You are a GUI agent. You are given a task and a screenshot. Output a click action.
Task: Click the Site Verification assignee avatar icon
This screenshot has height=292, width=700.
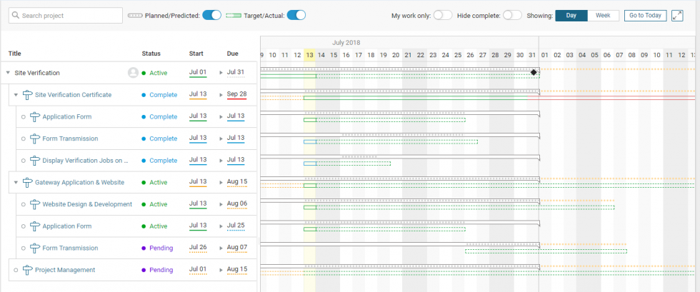click(x=133, y=73)
